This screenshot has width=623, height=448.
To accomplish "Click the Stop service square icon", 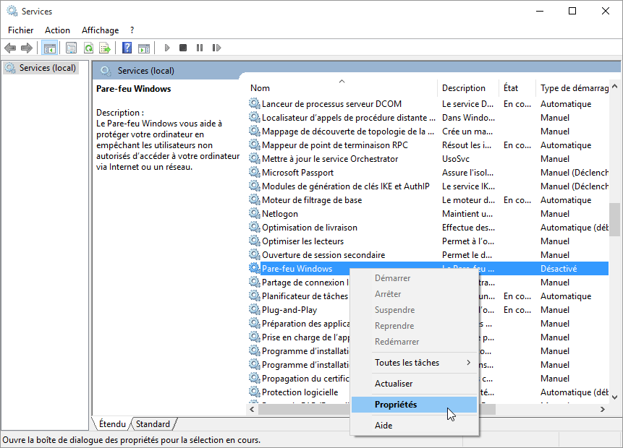I will [183, 48].
